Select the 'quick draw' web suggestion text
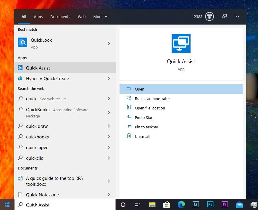The height and width of the screenshot is (210, 258). [37, 126]
